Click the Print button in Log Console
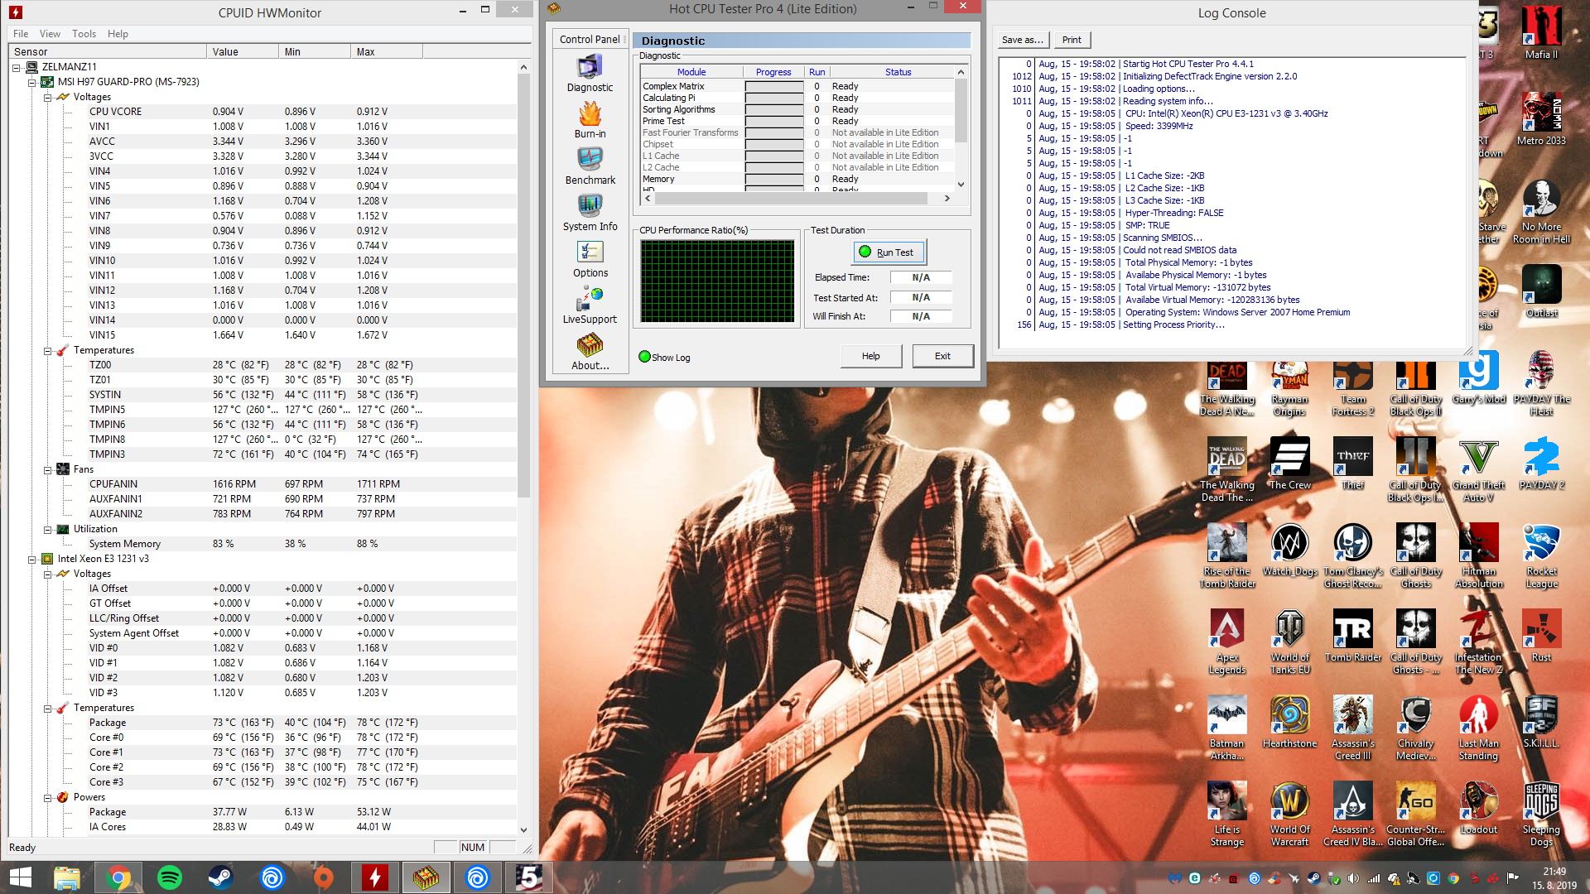Screen dimensions: 1590x894 pos(1072,40)
